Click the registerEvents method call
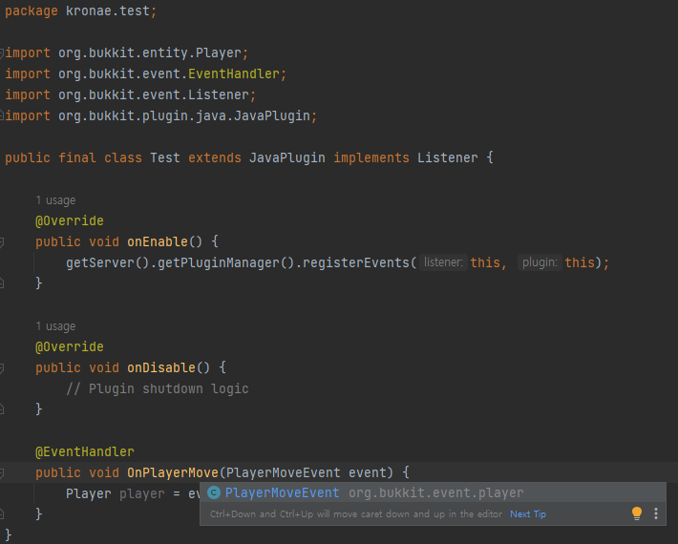The height and width of the screenshot is (544, 678). click(x=356, y=262)
